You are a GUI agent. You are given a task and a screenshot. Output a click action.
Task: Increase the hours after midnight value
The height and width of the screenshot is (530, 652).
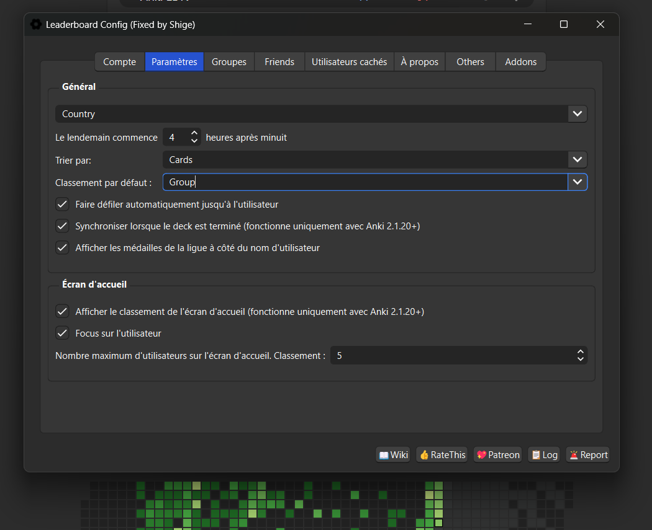[194, 133]
